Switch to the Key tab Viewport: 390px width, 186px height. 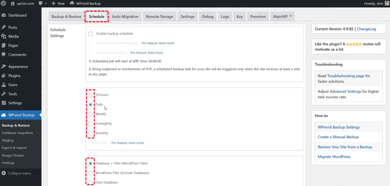tap(239, 17)
